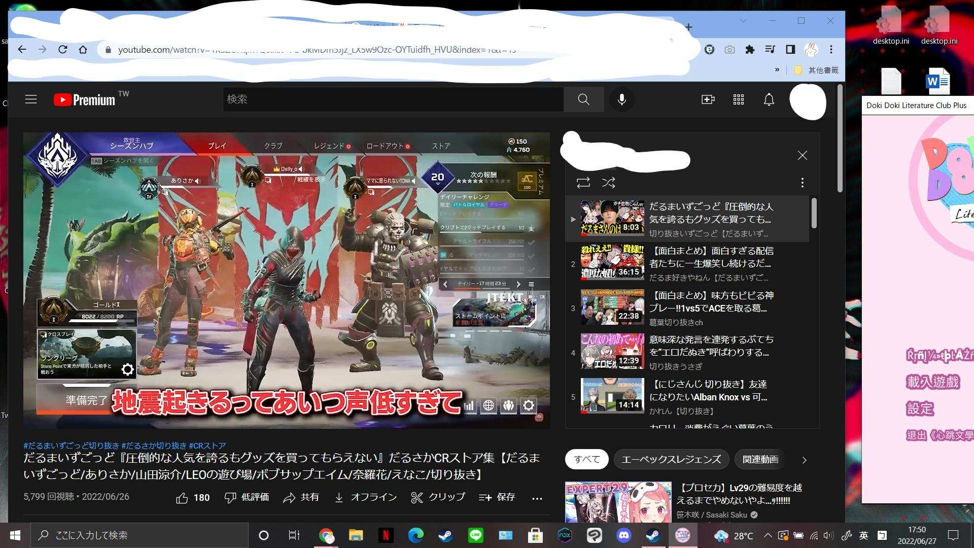Like the video with thumbs up

pyautogui.click(x=182, y=498)
